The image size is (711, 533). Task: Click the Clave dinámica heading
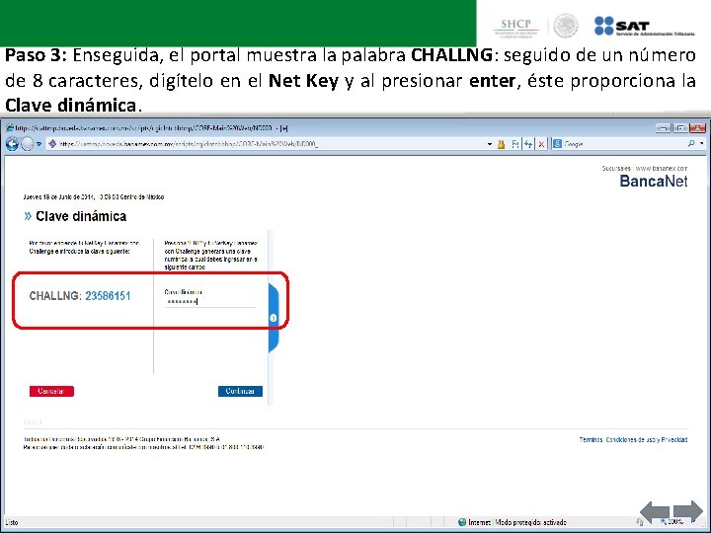click(x=81, y=216)
